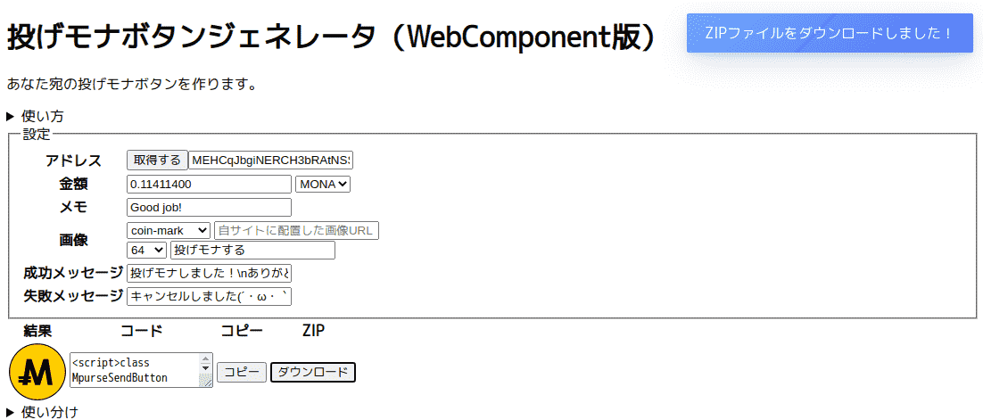
Task: Dismiss the ZIP downloaded notification toast
Action: point(830,33)
